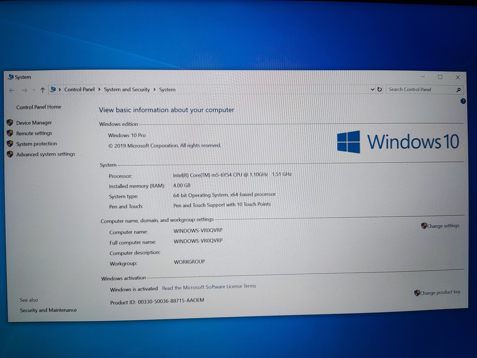This screenshot has width=477, height=358.
Task: Expand chevron before Control Panel breadcrumb
Action: pyautogui.click(x=60, y=89)
